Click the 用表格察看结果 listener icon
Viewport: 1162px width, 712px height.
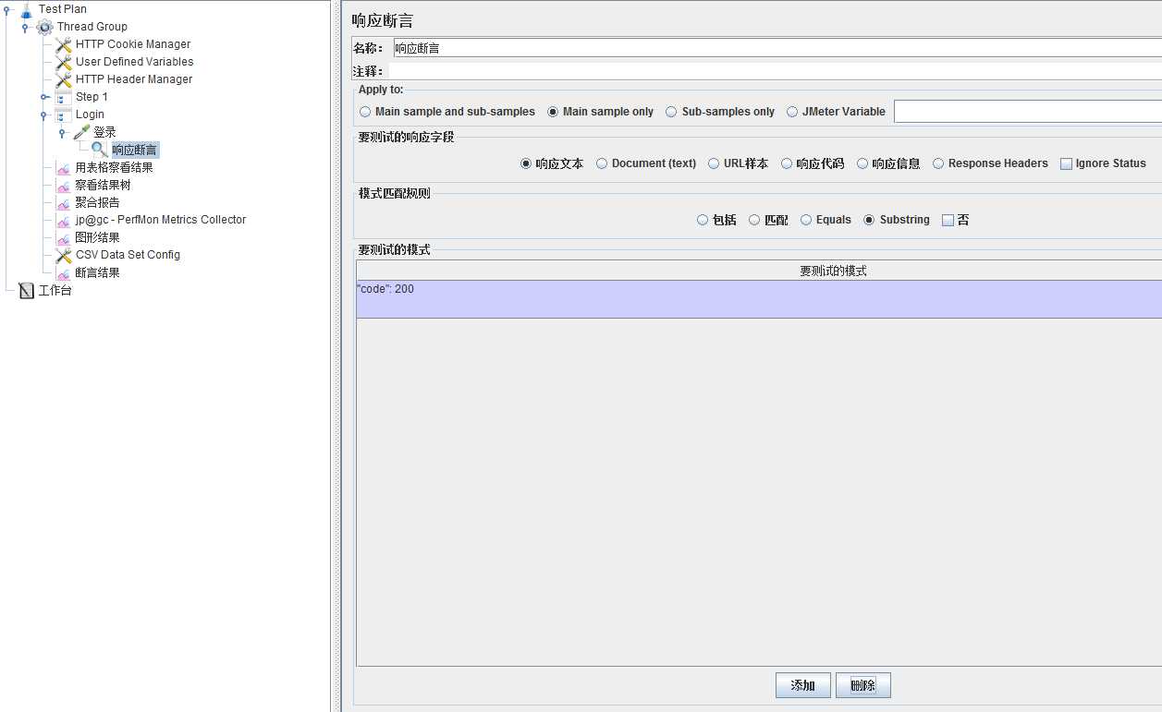[63, 168]
